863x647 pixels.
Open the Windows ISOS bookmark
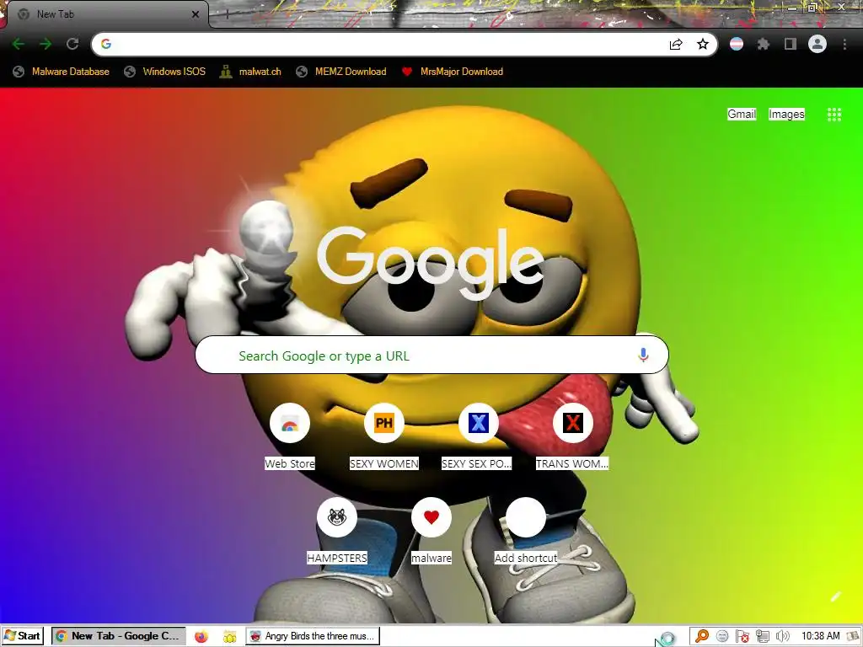click(164, 72)
